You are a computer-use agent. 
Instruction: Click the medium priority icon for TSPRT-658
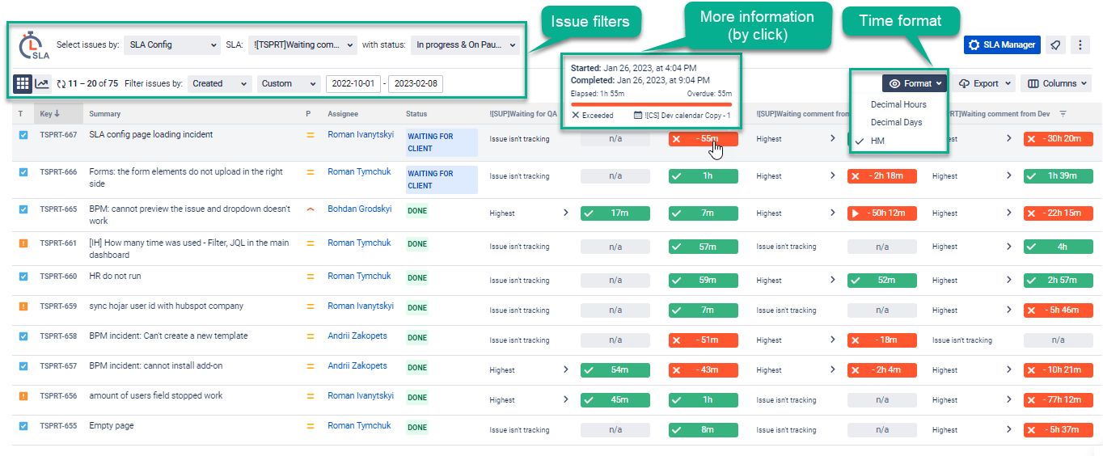(310, 336)
